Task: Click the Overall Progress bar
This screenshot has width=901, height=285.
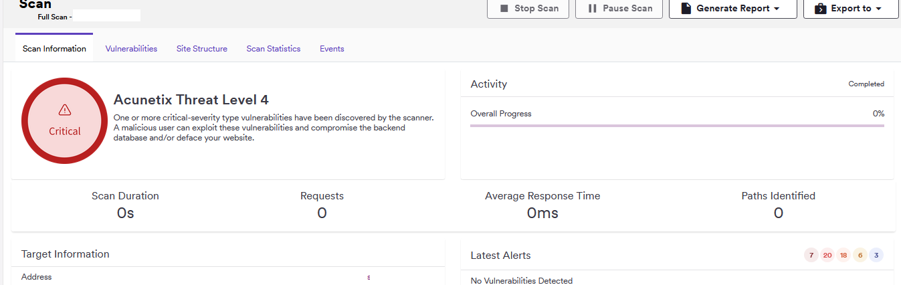Action: coord(678,125)
